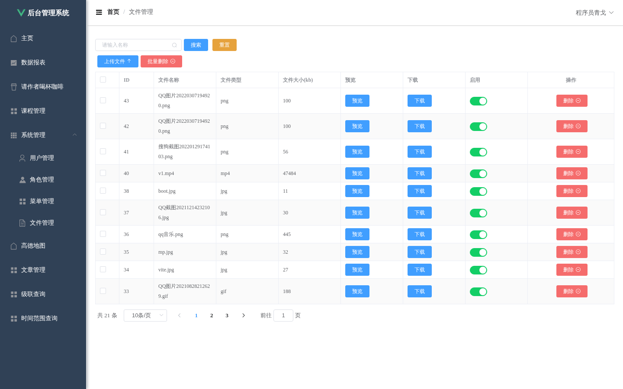The width and height of the screenshot is (623, 389).
Task: Open 请作者喝杯咖啡 menu item
Action: tap(43, 87)
